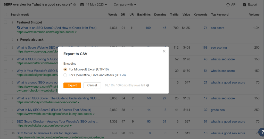The height and width of the screenshot is (139, 264).
Task: Open SEO Score: A Definitive Guide for Beginners link
Action: 47,133
